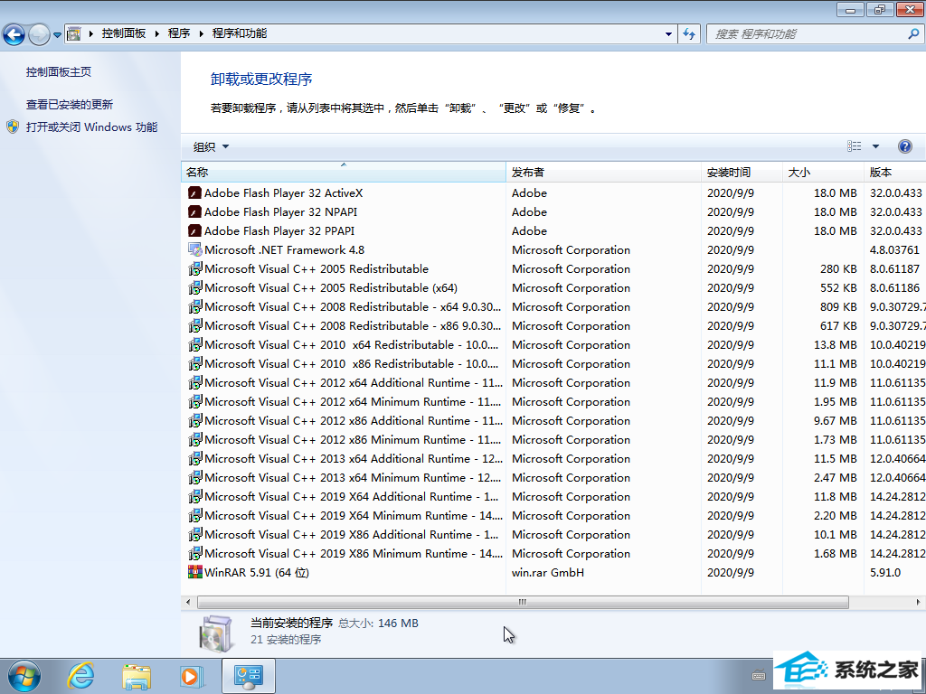Select 程序 in the address breadcrumb
The image size is (926, 694).
(179, 33)
